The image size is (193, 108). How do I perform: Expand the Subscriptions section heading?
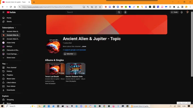[9, 28]
